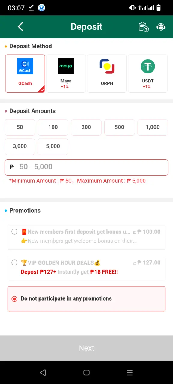Tap the Android back navigation button

pyautogui.click(x=43, y=372)
